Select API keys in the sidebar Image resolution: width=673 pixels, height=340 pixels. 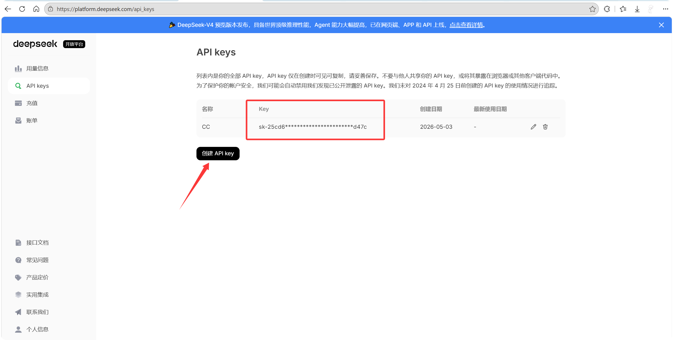point(49,86)
